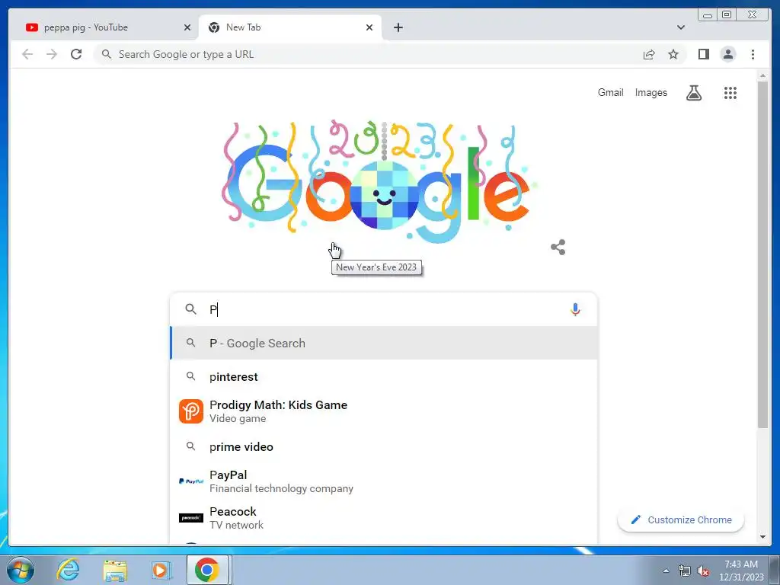Click the scrollbar down arrow
This screenshot has height=585, width=780.
coord(762,537)
